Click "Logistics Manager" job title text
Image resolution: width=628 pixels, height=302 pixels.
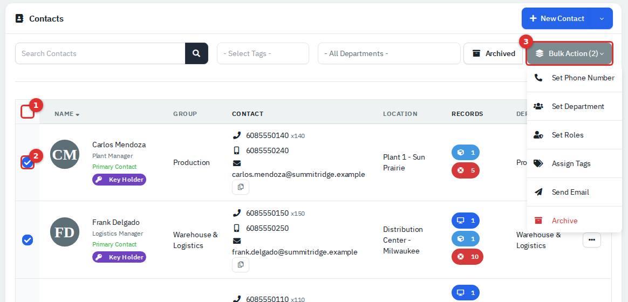point(118,234)
